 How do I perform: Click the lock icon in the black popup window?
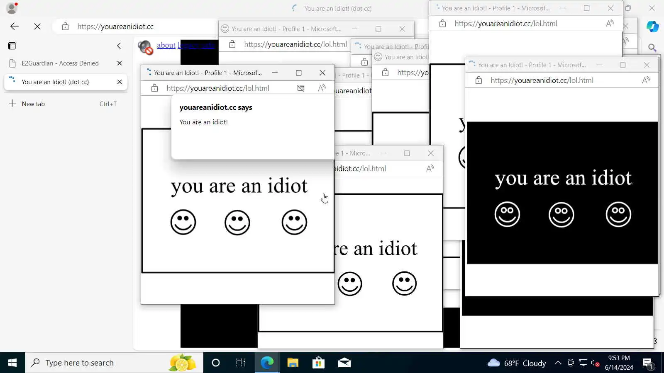click(478, 80)
